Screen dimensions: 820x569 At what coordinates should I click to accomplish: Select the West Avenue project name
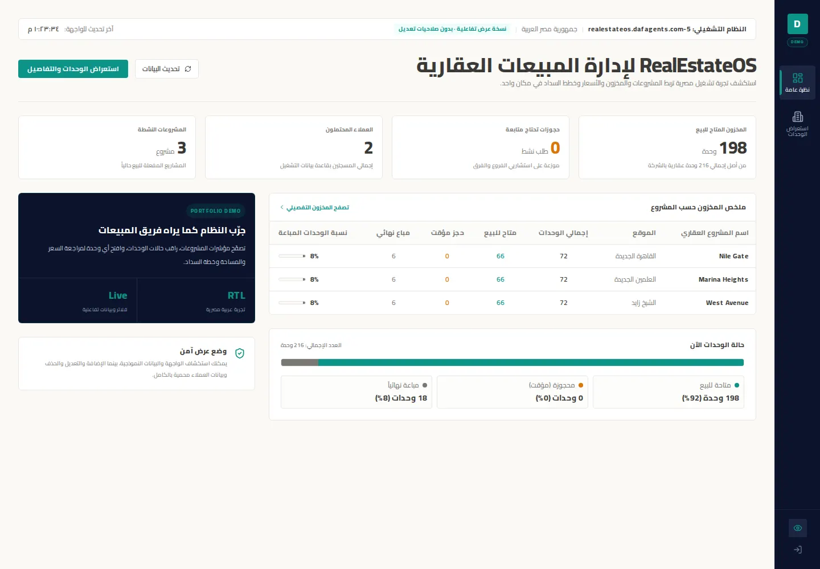(x=727, y=303)
